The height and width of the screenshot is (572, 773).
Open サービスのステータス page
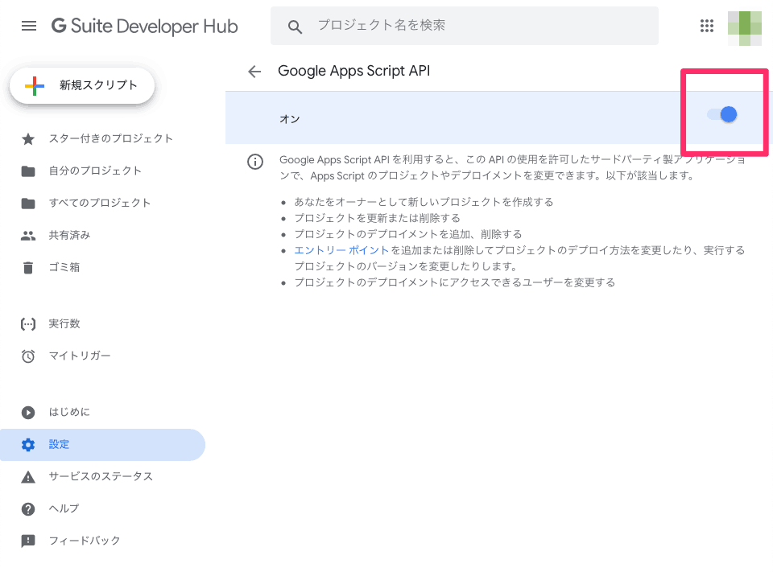click(100, 476)
